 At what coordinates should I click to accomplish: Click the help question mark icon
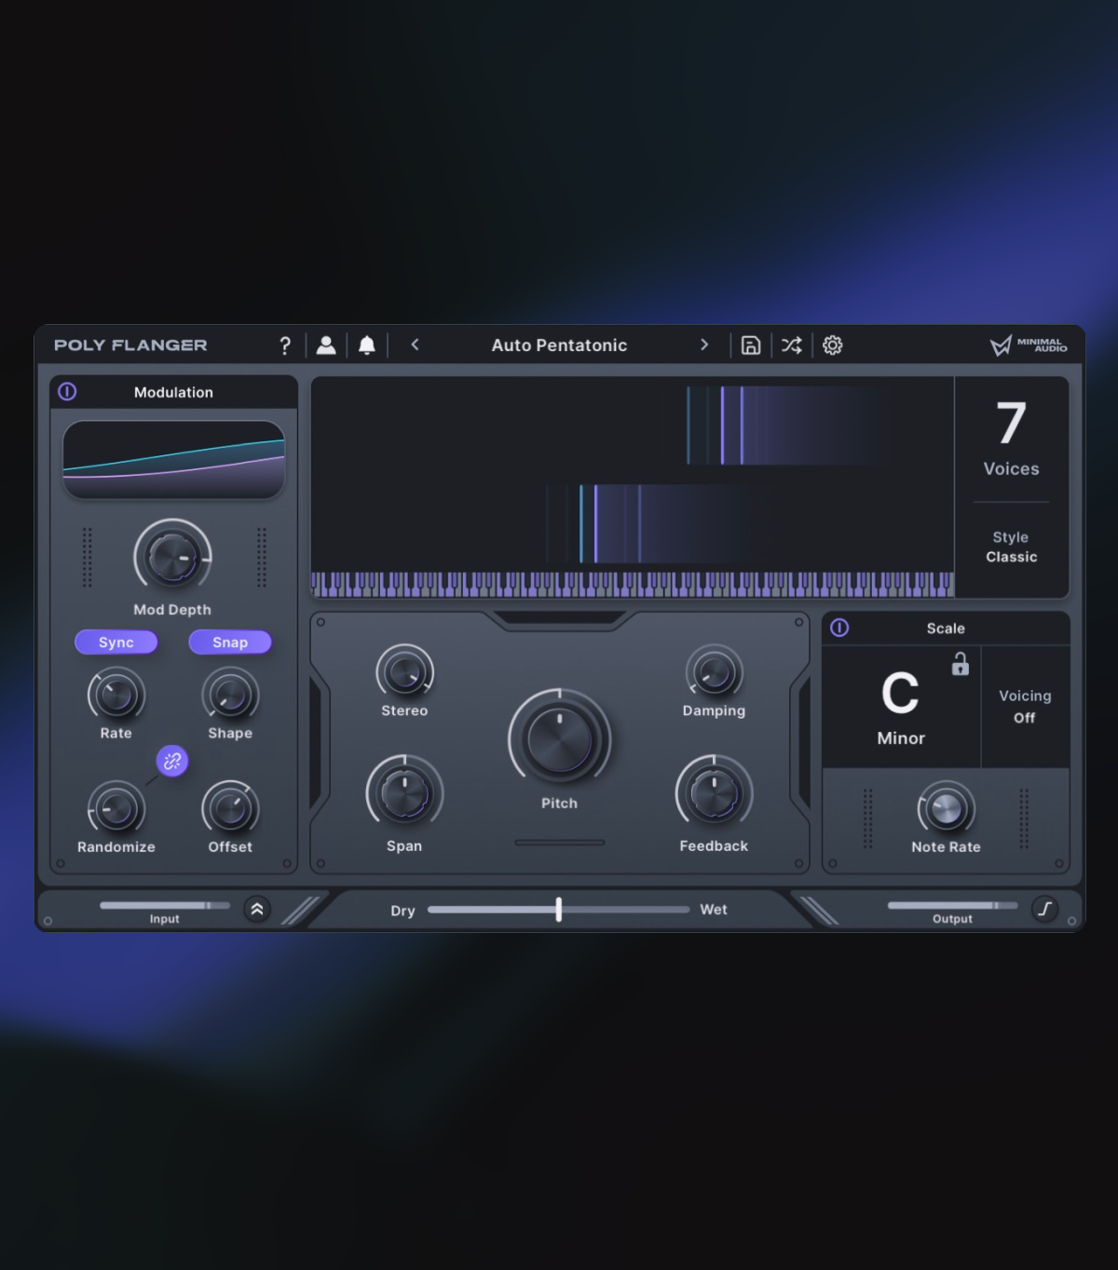[x=285, y=345]
